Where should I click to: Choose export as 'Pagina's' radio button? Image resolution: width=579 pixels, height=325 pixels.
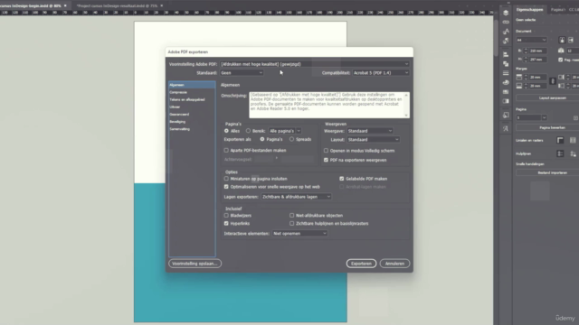(262, 139)
